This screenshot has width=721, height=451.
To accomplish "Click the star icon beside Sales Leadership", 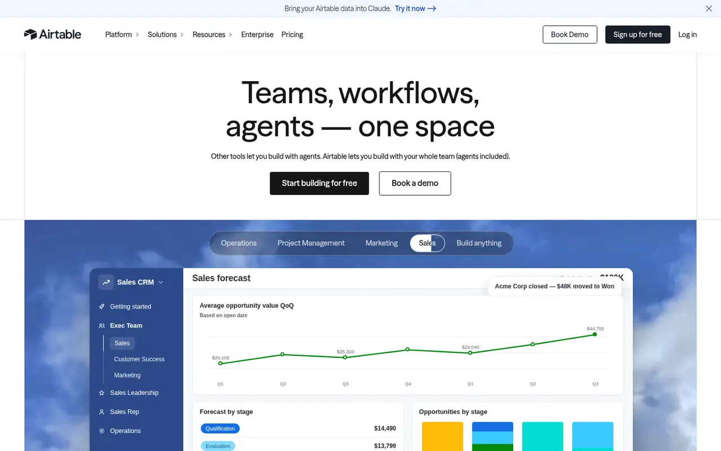I will tap(102, 393).
